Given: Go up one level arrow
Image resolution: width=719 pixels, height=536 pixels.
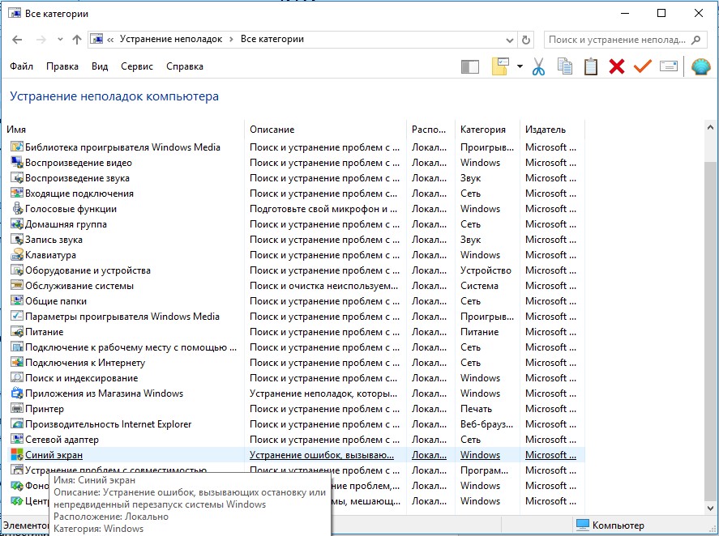Looking at the screenshot, I should [76, 40].
